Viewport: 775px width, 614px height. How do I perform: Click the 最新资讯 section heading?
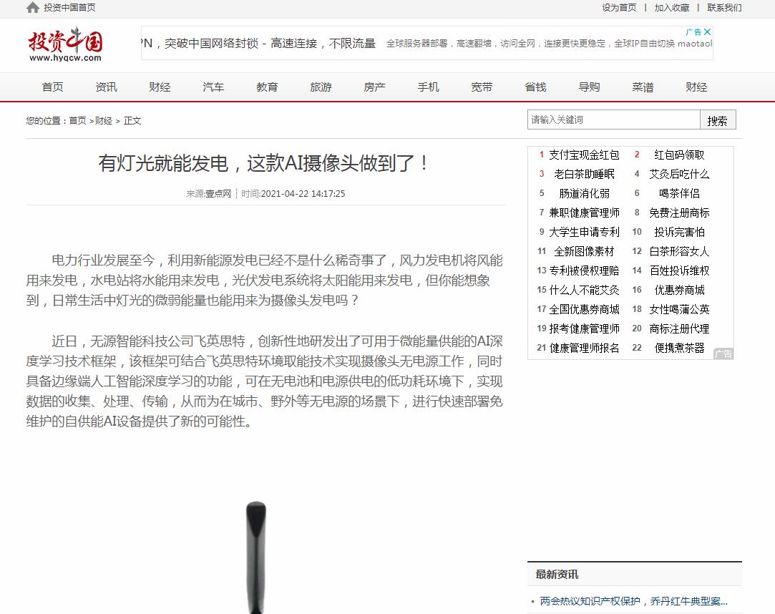[x=557, y=575]
